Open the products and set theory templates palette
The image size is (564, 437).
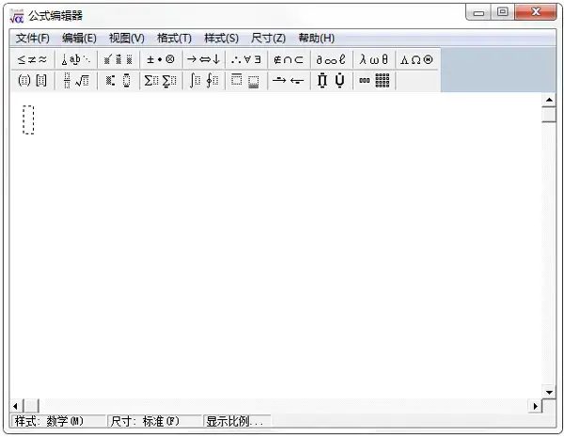[331, 81]
